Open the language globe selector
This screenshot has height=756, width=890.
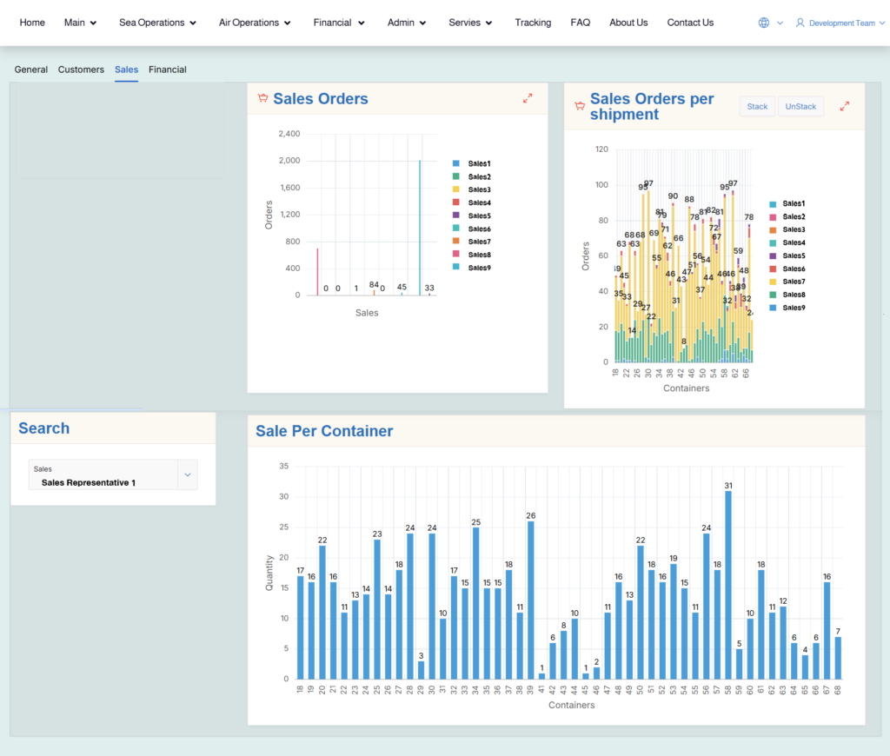click(x=762, y=23)
